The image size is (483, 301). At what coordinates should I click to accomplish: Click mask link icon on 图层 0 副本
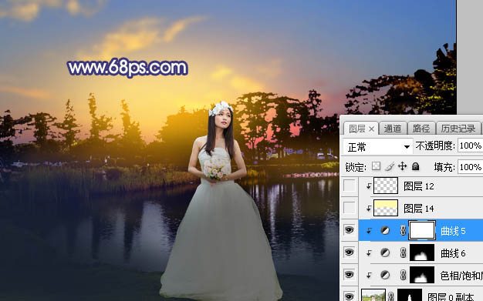(390, 296)
